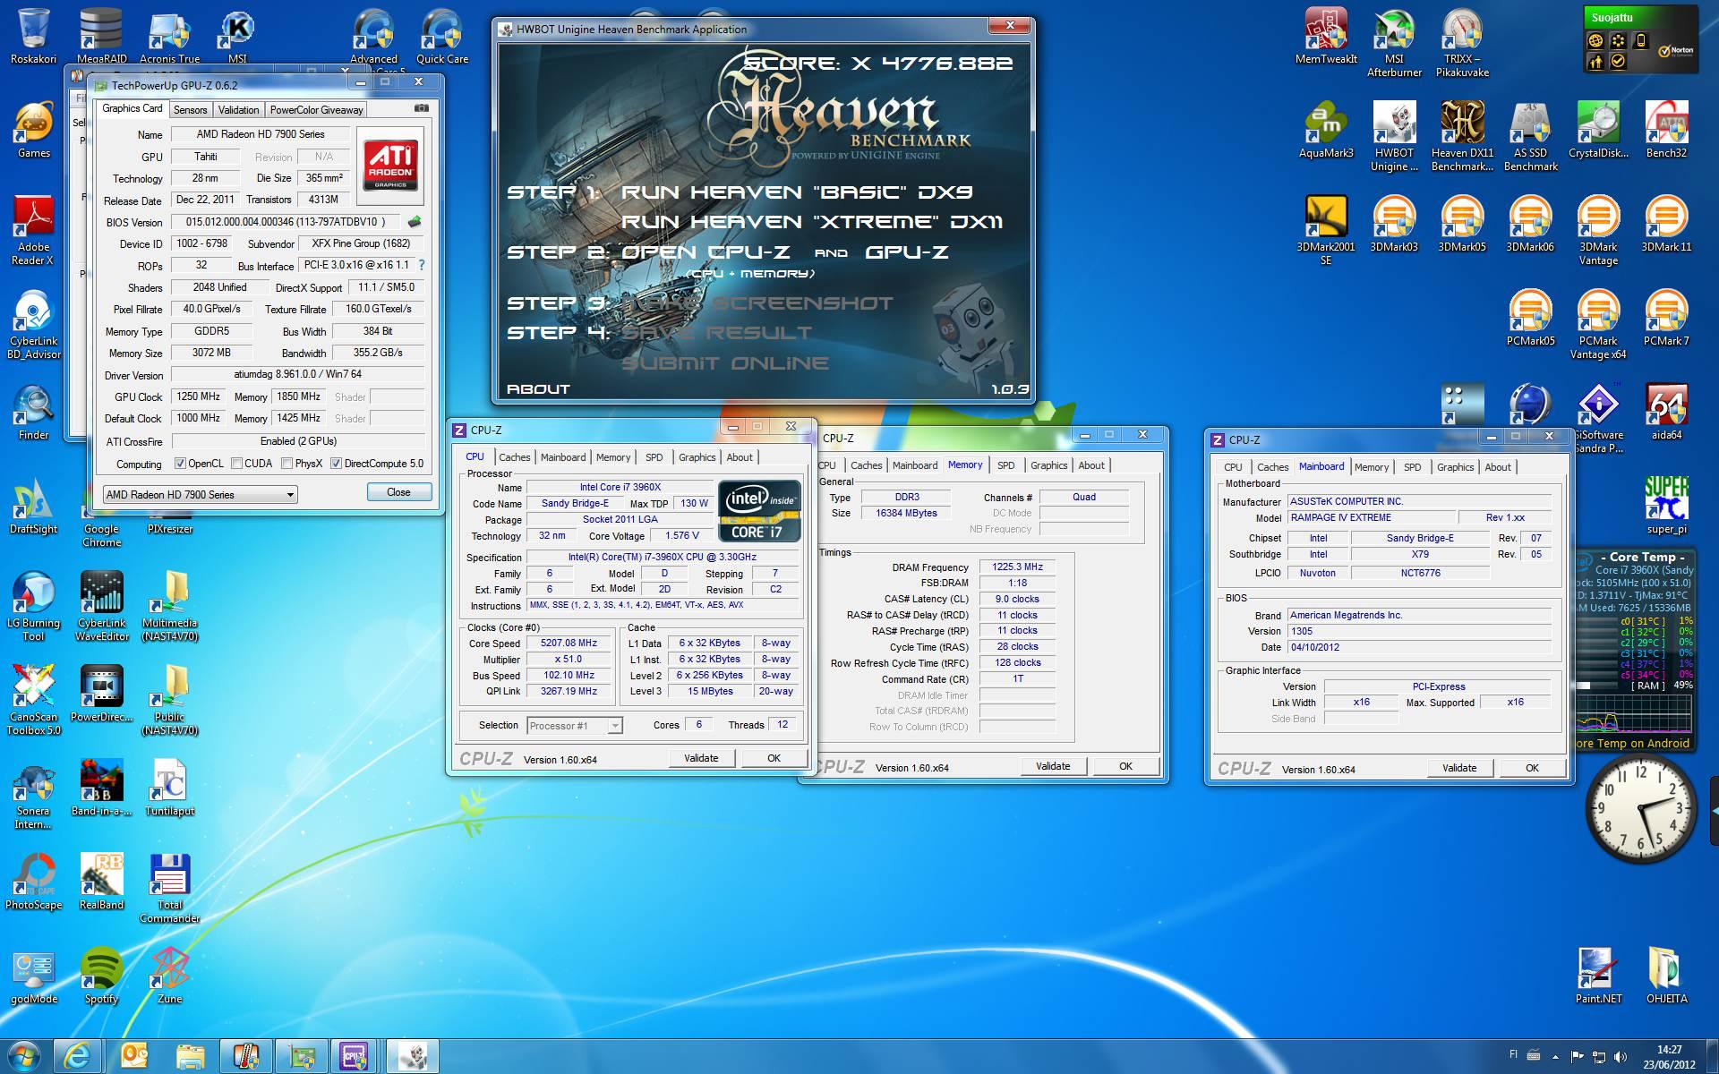Image resolution: width=1719 pixels, height=1074 pixels.
Task: Click the analog clock gadget
Action: tap(1640, 808)
